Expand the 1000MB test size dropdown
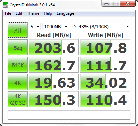 pyautogui.click(x=56, y=27)
